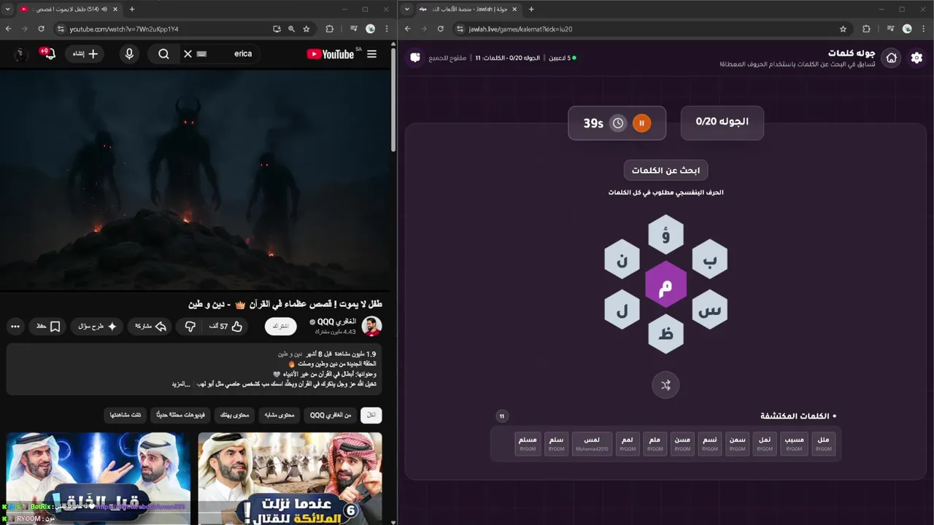The width and height of the screenshot is (934, 525).
Task: Expand video description with ...المزيد
Action: coord(181,384)
